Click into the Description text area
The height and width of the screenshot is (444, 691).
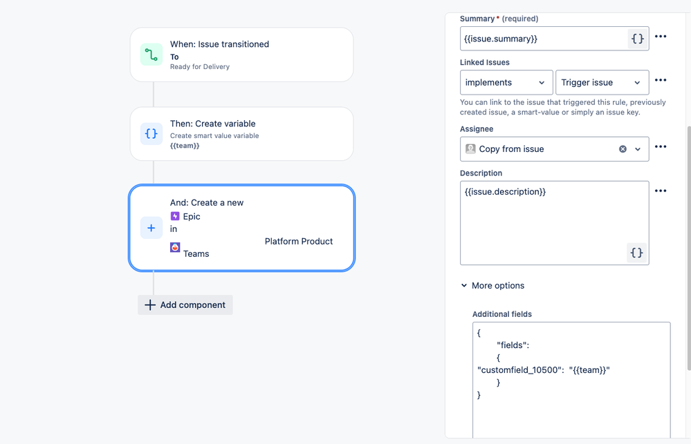[554, 223]
